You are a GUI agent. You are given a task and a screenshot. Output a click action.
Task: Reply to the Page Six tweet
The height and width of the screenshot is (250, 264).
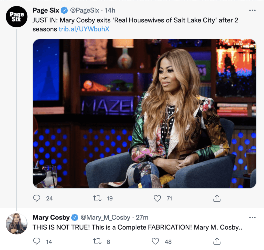point(37,198)
